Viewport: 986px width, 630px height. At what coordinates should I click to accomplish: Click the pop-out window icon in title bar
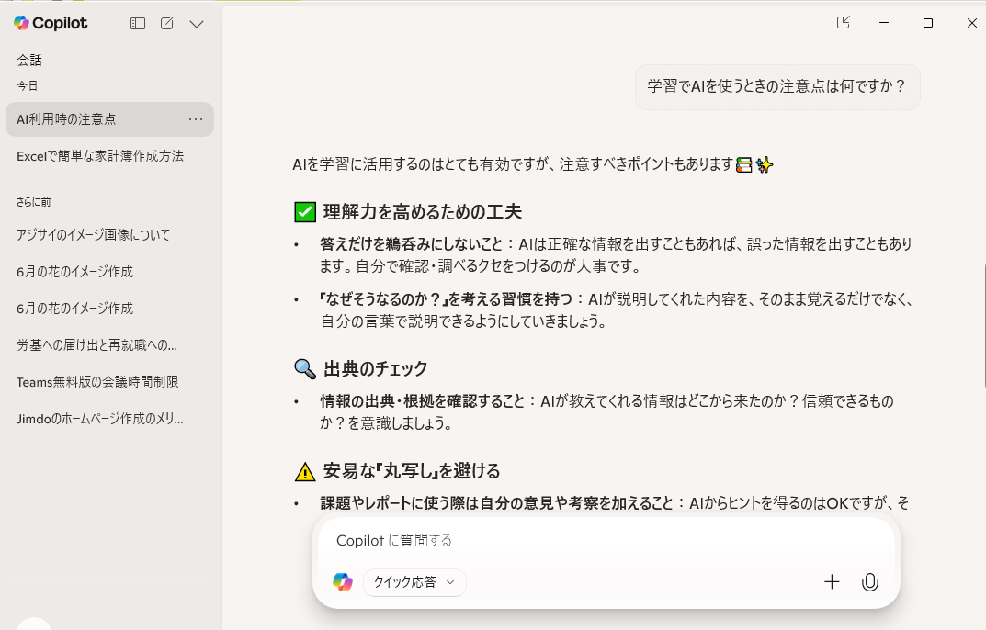844,23
